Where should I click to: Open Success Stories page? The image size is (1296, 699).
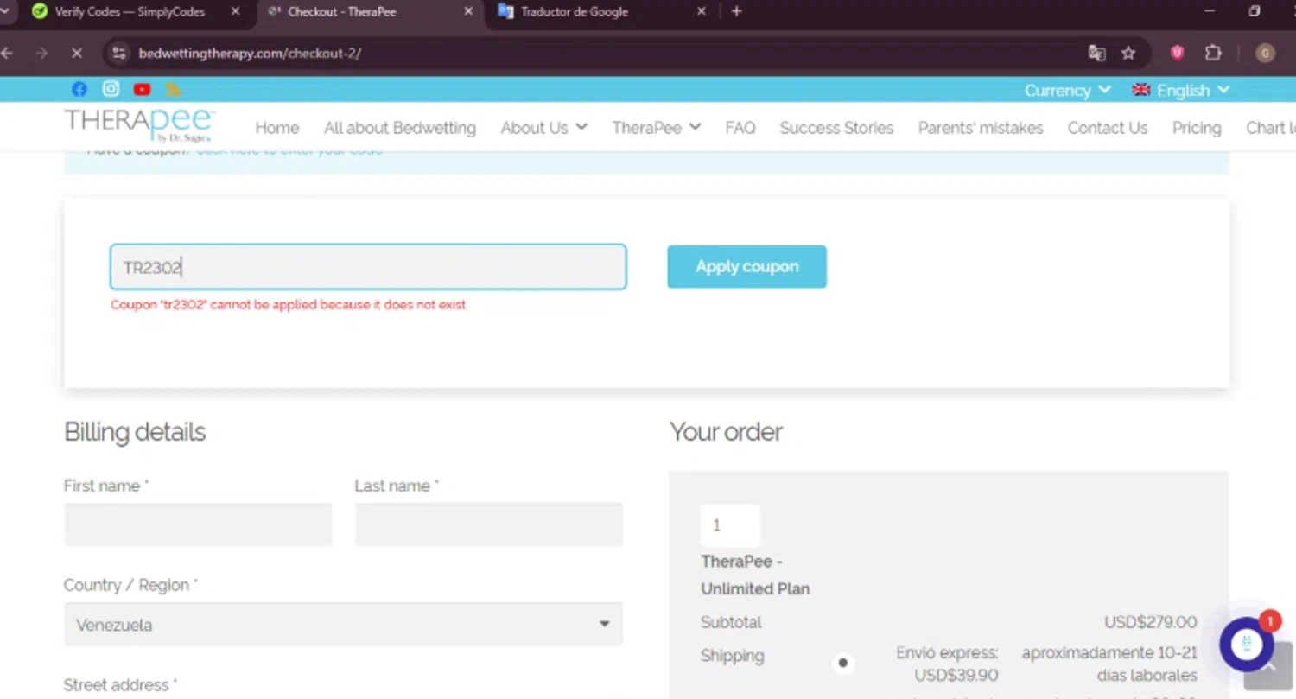click(836, 128)
